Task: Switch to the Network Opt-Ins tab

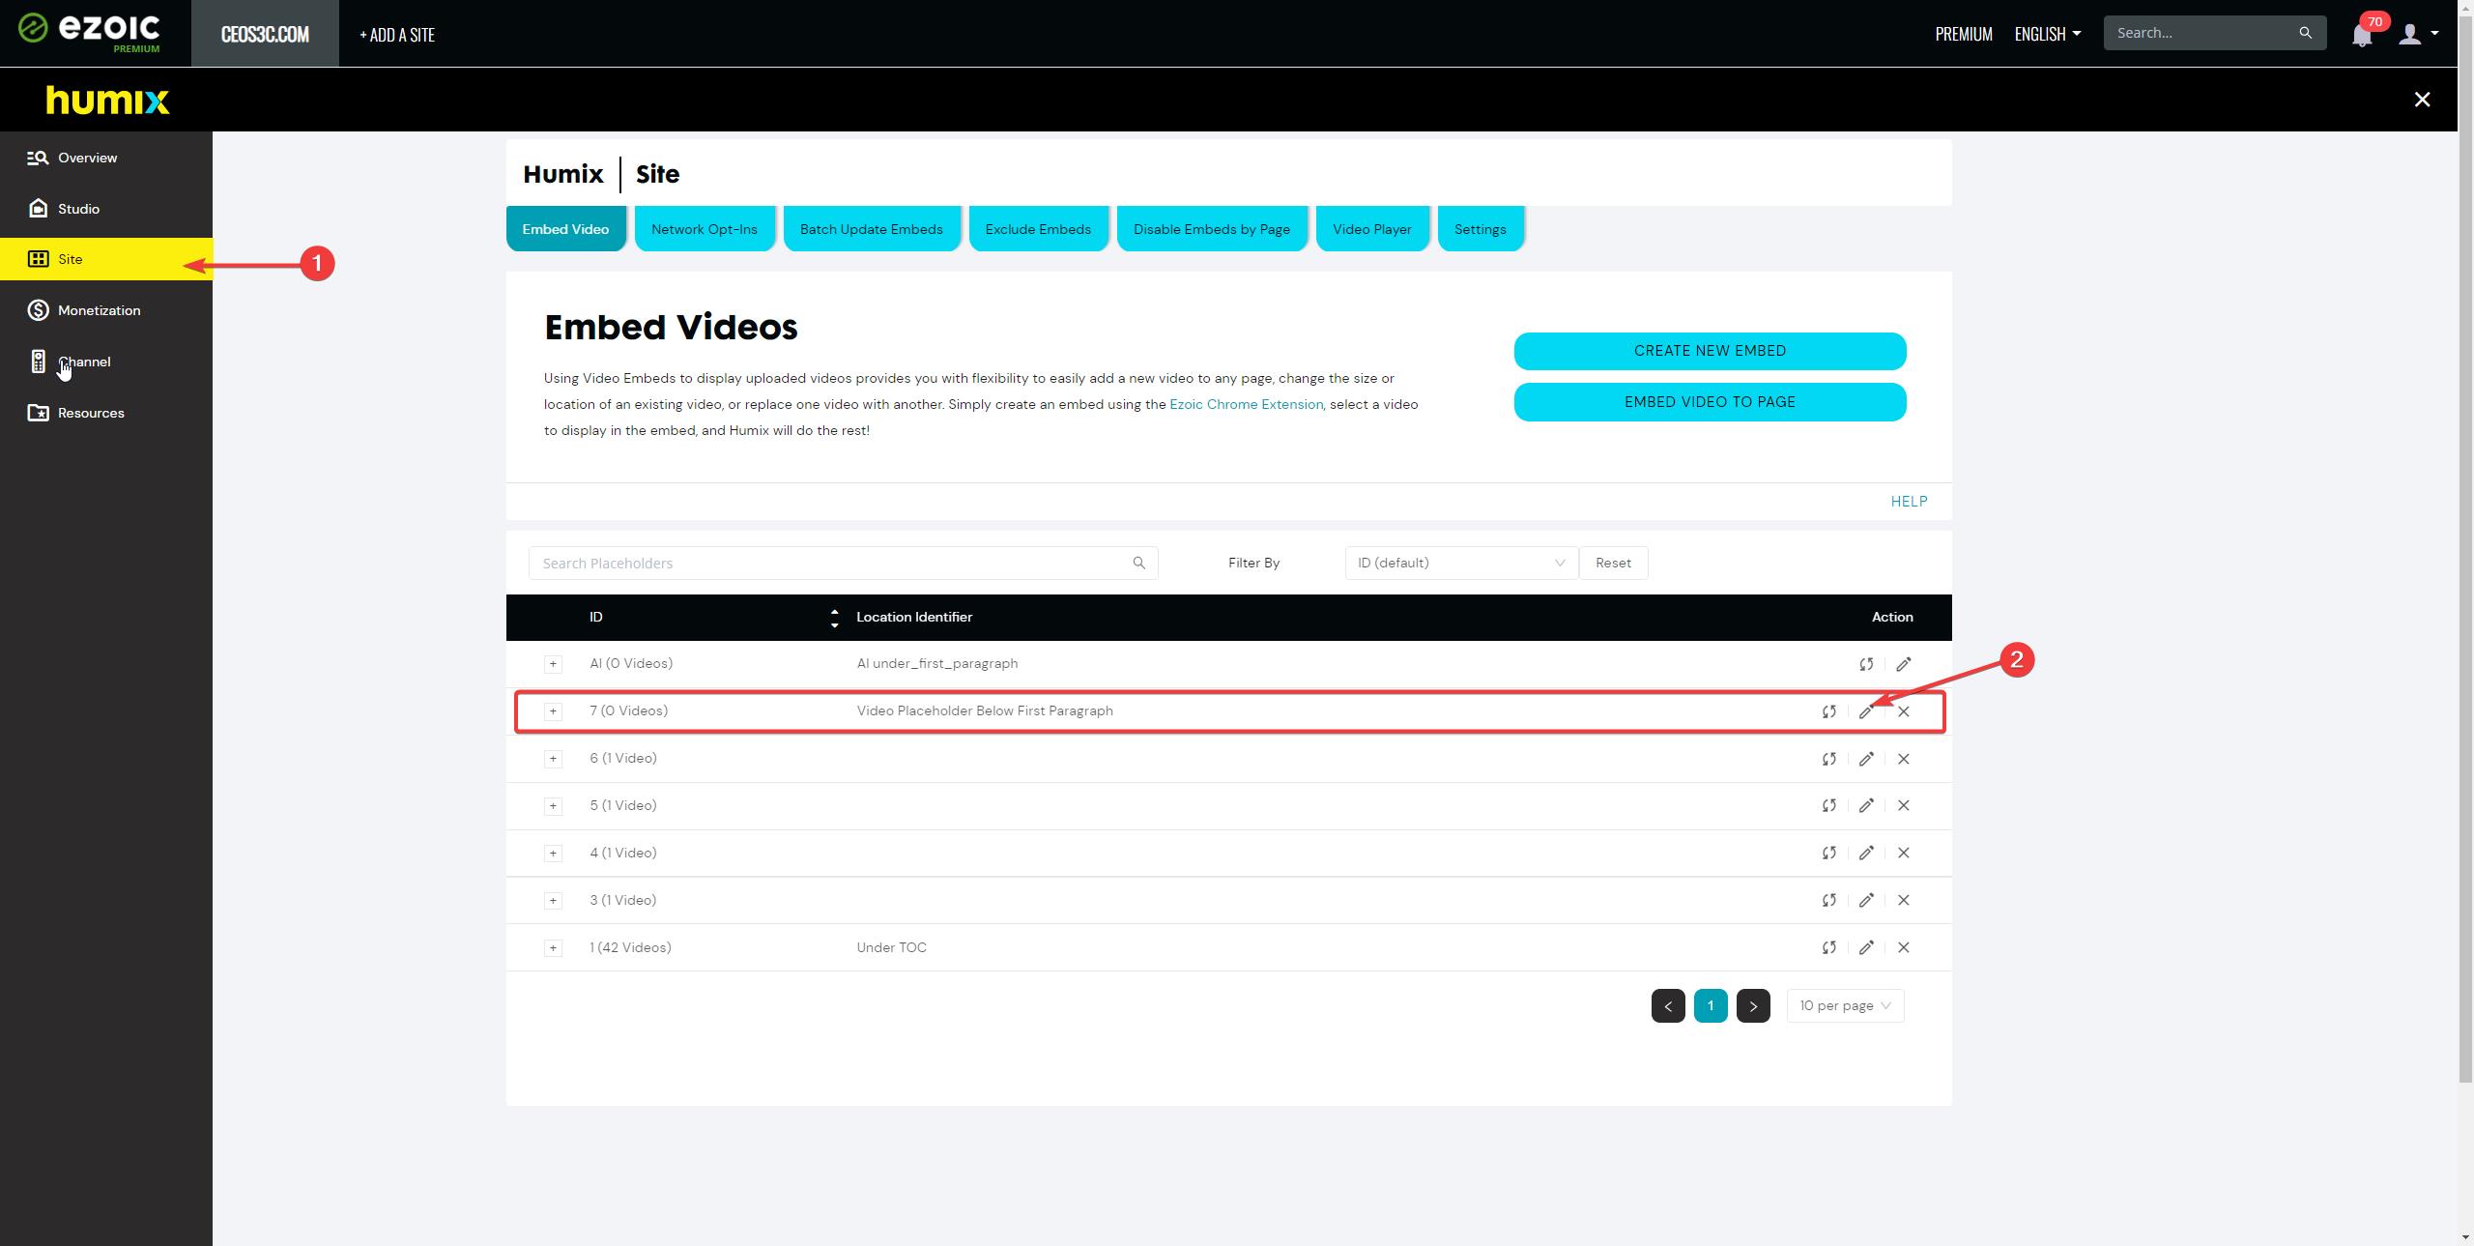Action: pos(705,229)
